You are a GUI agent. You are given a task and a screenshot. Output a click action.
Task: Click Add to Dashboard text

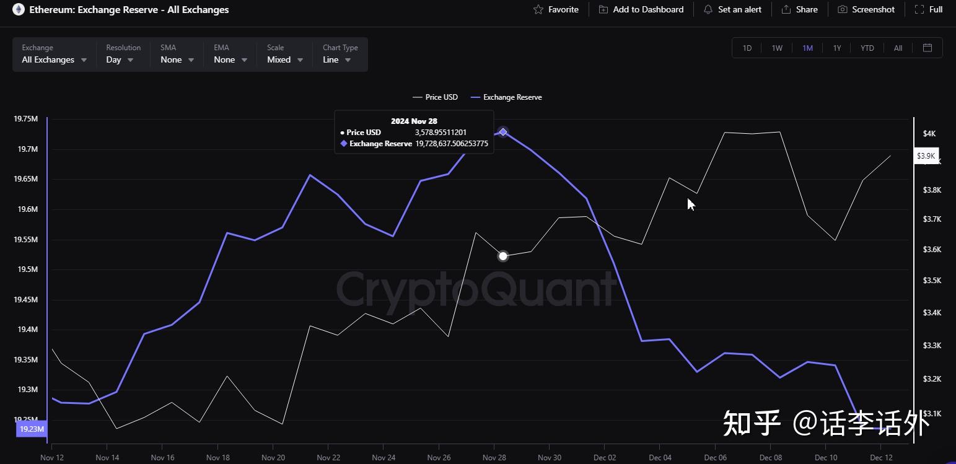point(648,9)
